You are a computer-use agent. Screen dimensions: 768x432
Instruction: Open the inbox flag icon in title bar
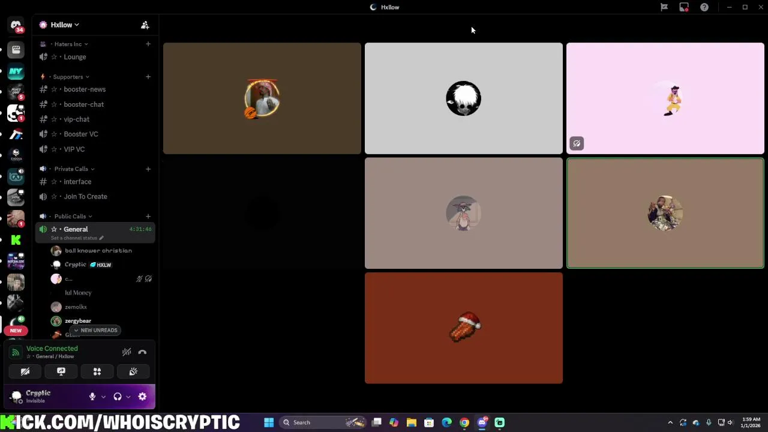pos(664,7)
